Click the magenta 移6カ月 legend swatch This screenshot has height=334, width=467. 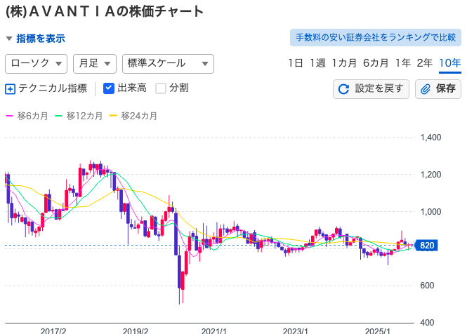(x=11, y=116)
